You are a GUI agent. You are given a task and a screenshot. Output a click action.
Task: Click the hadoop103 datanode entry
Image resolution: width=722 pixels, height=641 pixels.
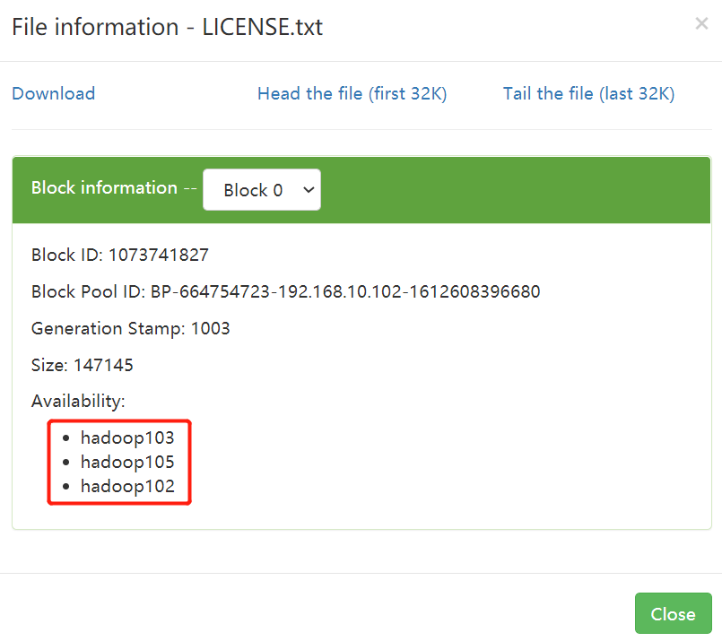(x=127, y=438)
